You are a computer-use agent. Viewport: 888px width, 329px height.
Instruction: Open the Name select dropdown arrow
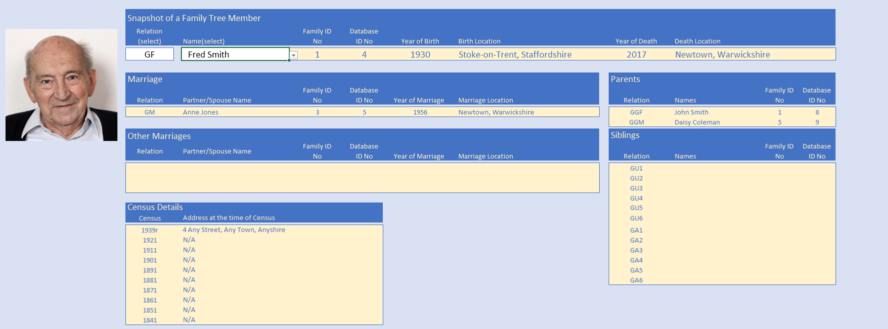coord(294,55)
